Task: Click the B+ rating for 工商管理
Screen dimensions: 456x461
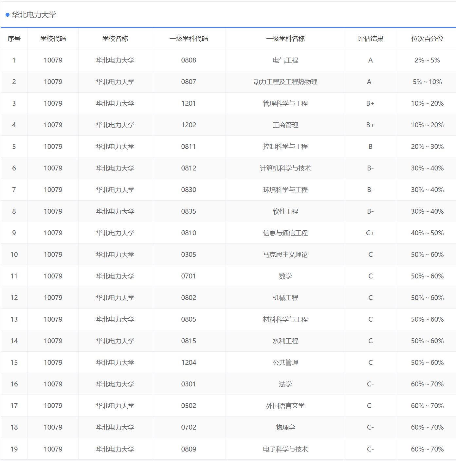Action: tap(371, 125)
